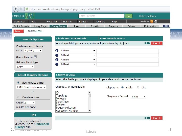This screenshot has height=136, width=182.
Task: Click the site identity icon in address bar
Action: pyautogui.click(x=27, y=9)
